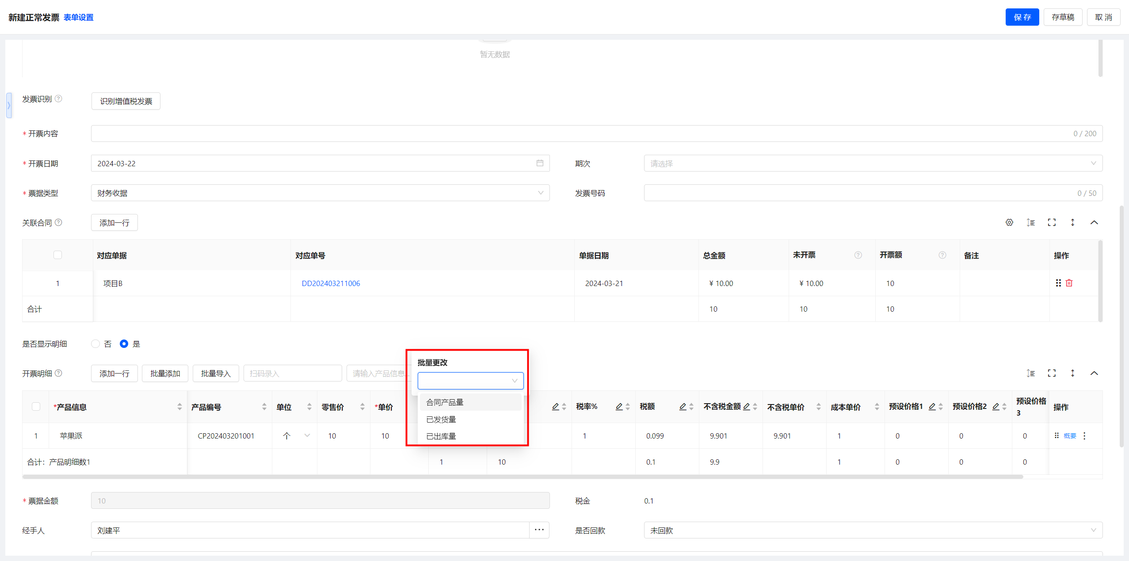Open the 票据类型 dropdown

tap(320, 193)
